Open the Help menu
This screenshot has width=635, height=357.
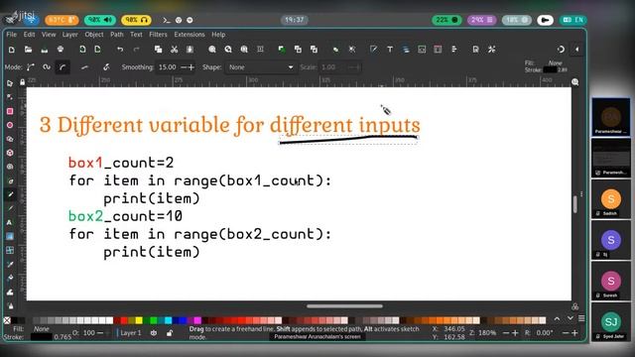[x=218, y=35]
